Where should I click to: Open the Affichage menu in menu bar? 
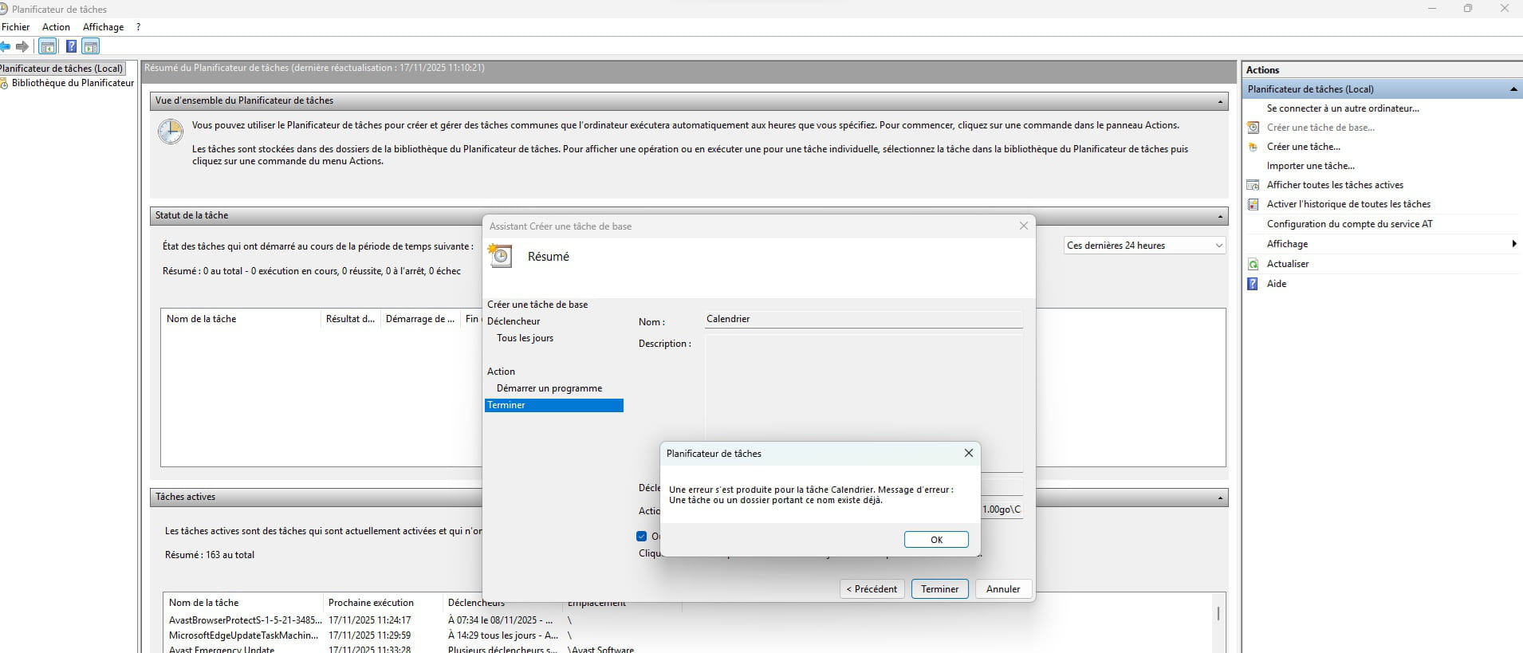pyautogui.click(x=103, y=27)
